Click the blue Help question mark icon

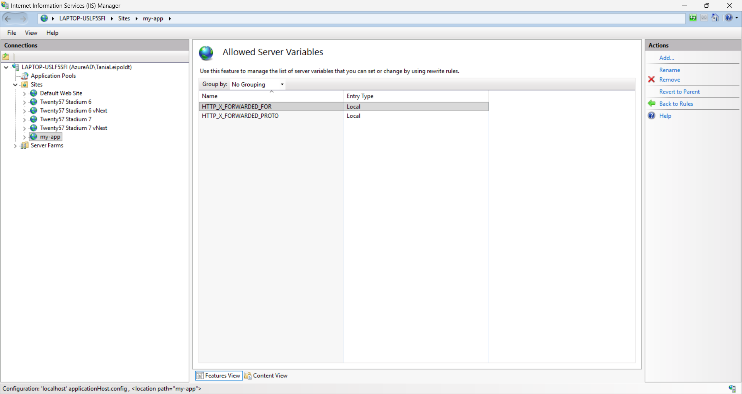(x=652, y=115)
